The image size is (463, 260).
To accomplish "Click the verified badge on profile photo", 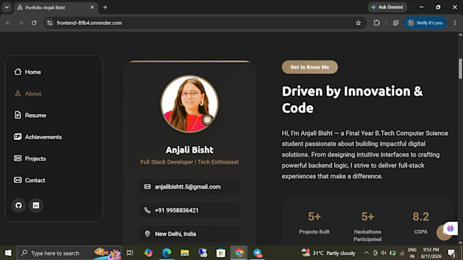I will (x=207, y=120).
